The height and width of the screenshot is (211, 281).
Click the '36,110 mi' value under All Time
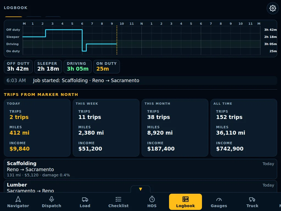tap(231, 133)
